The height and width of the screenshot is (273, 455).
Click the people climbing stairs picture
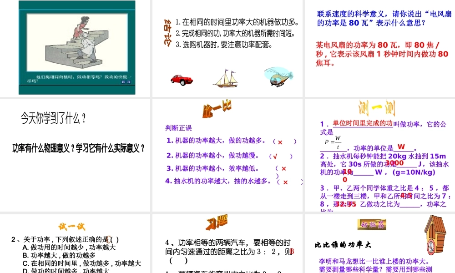click(77, 42)
